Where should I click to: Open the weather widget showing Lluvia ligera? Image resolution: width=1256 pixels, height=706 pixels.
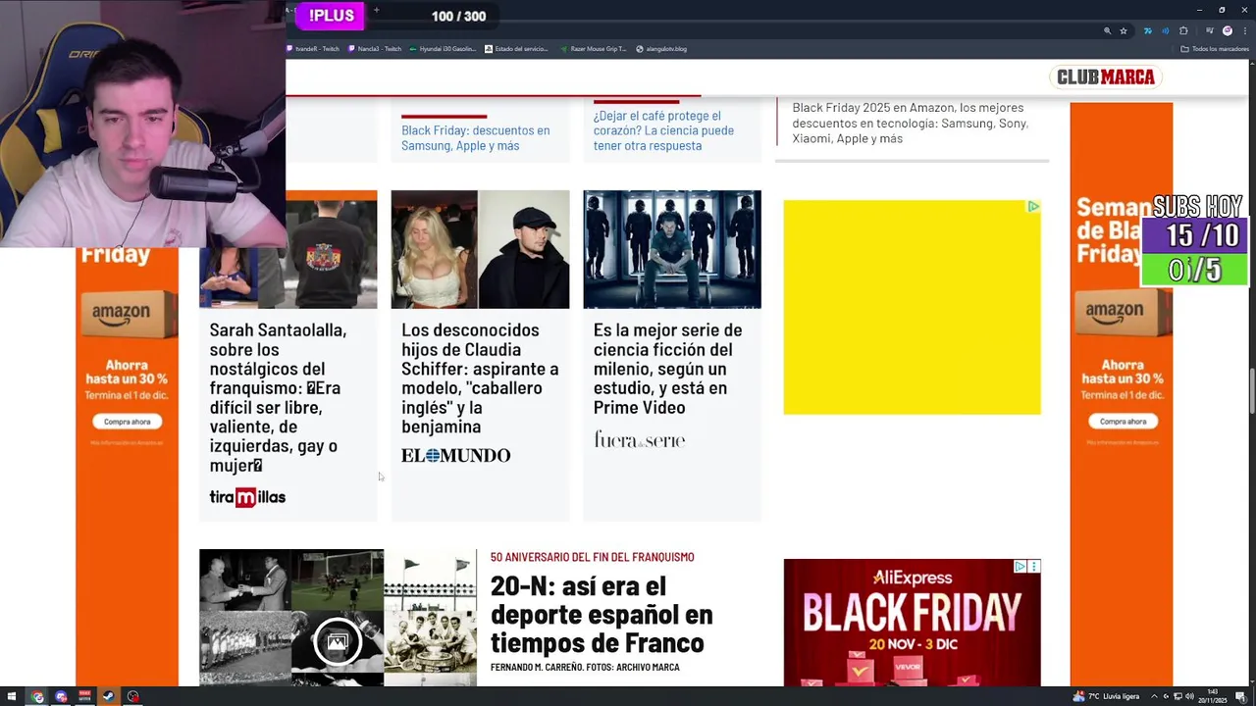click(x=1106, y=697)
